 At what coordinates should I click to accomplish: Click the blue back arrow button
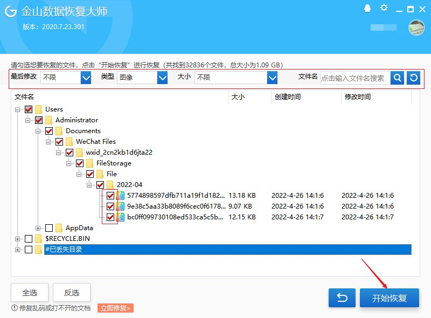342,297
